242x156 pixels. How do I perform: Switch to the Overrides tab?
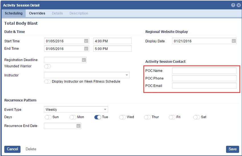[37, 13]
